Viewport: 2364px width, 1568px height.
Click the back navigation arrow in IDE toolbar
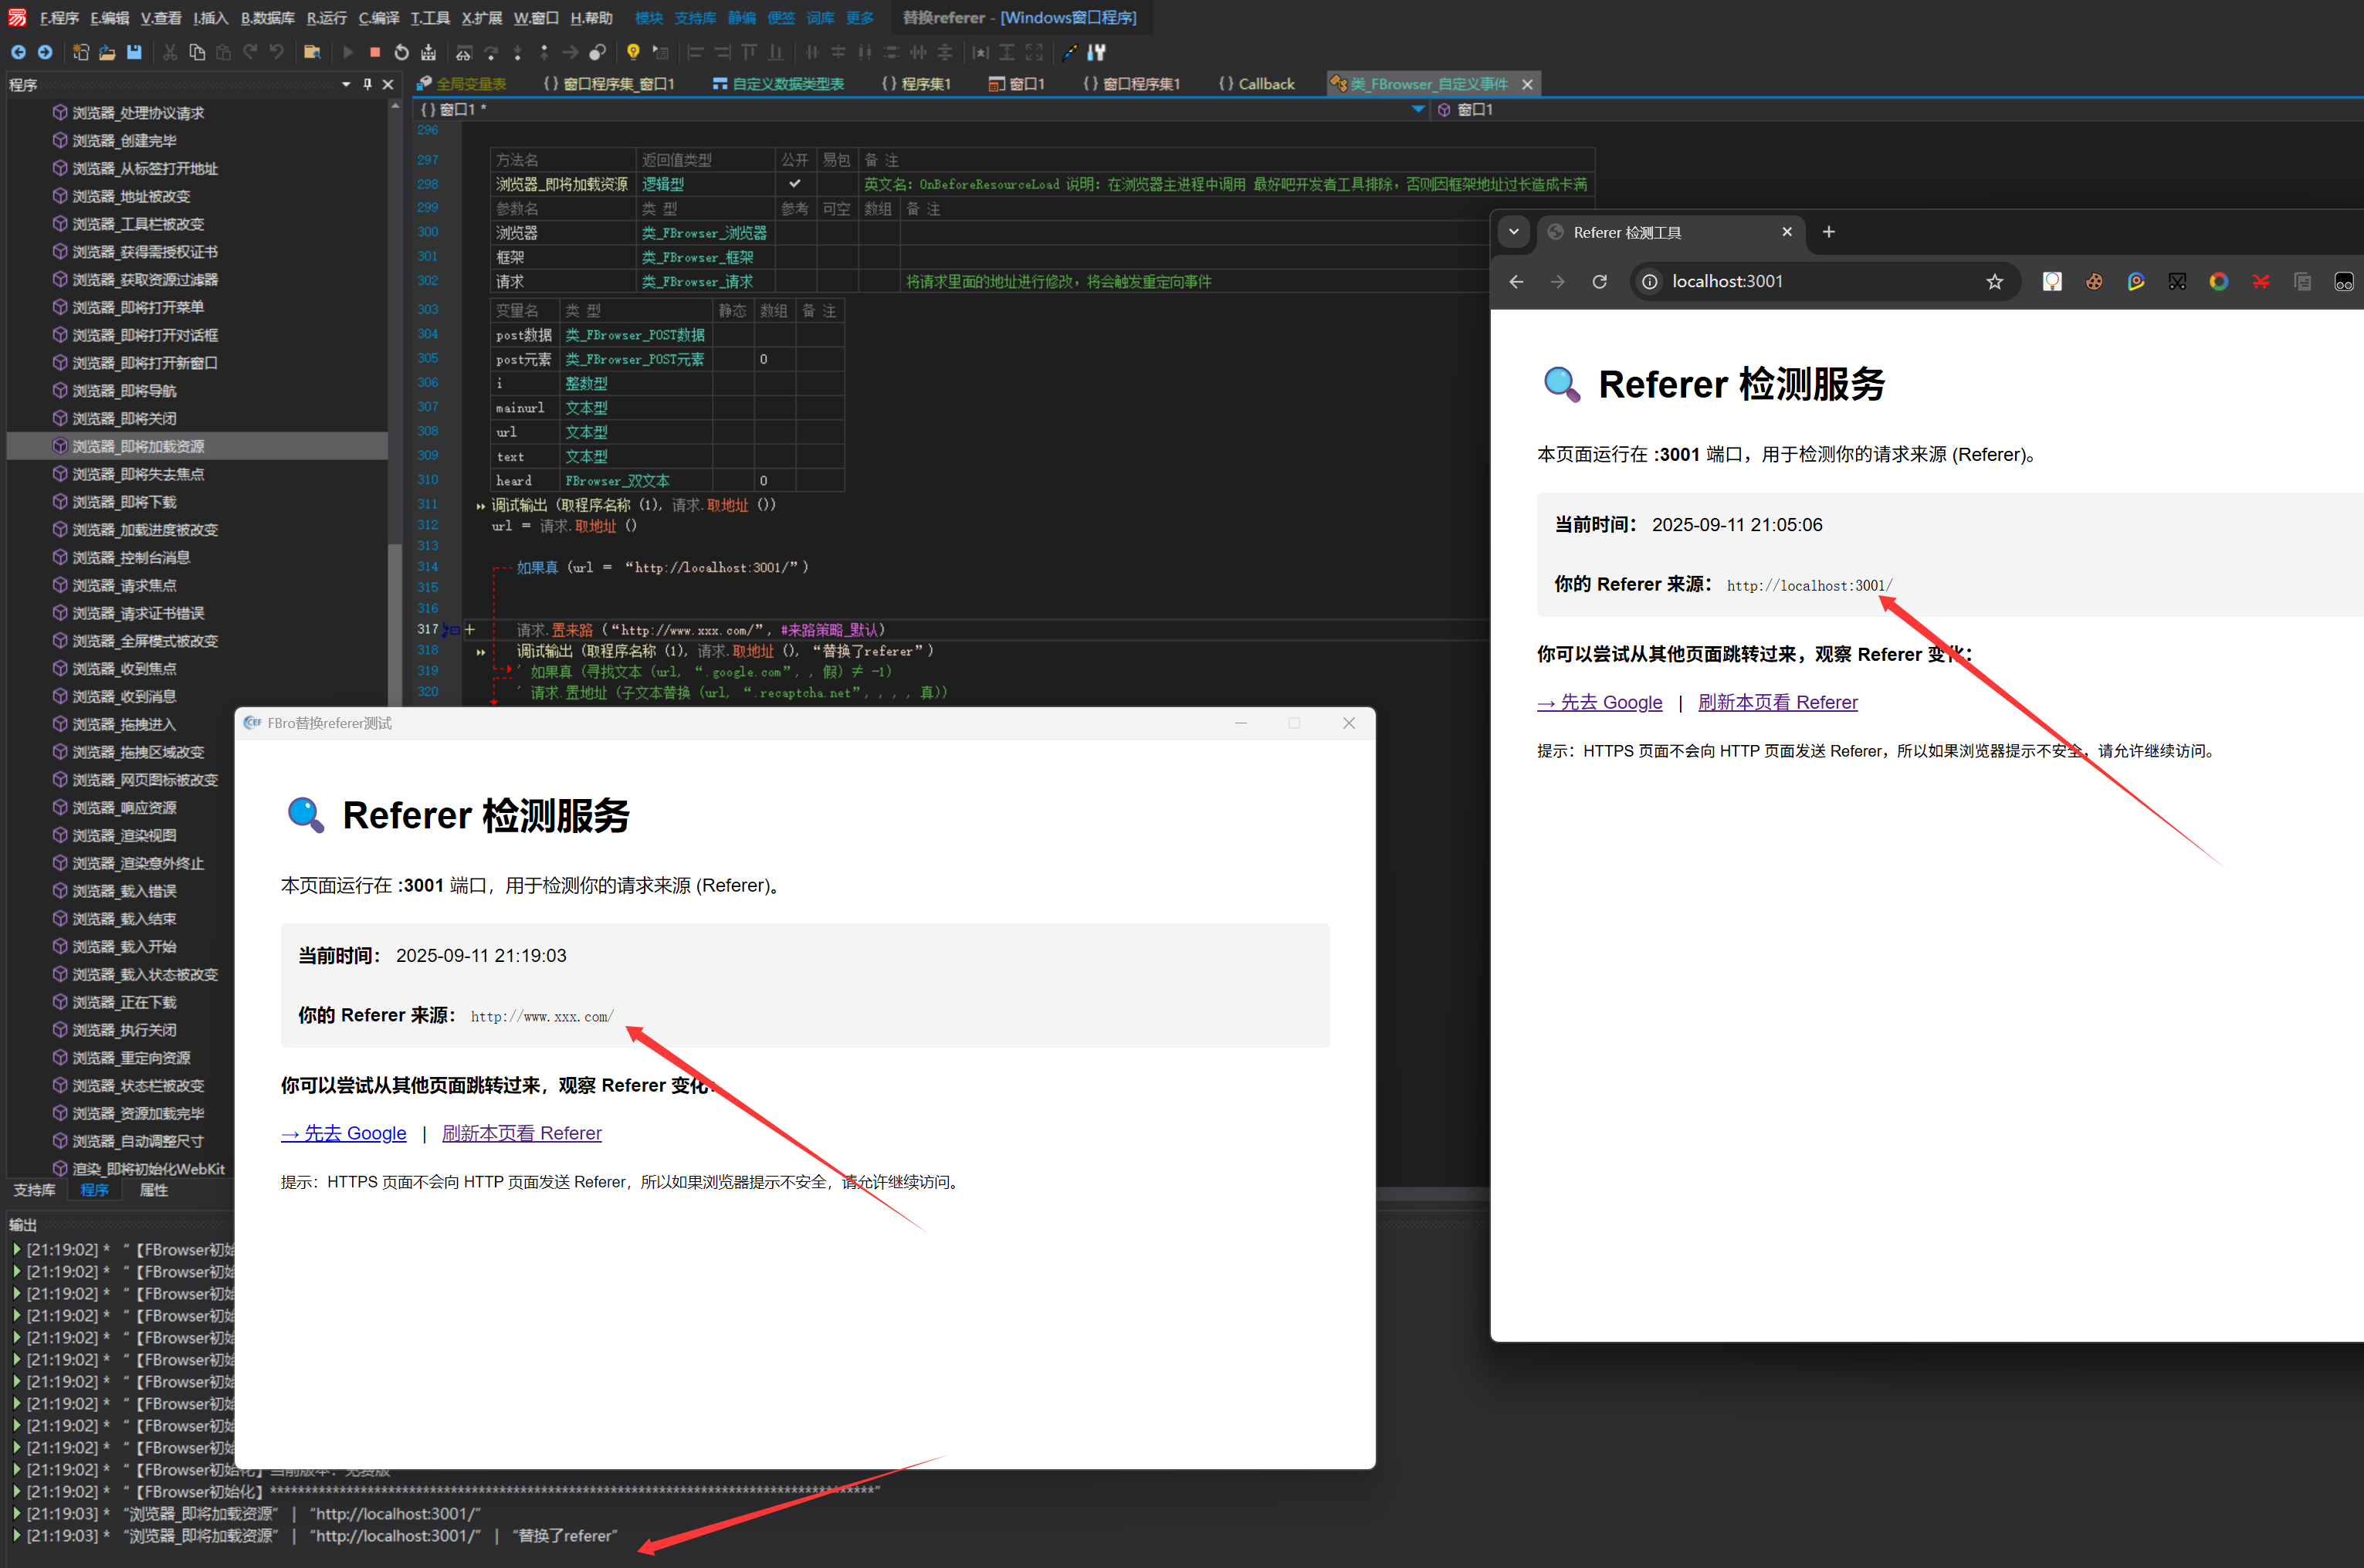coord(18,52)
